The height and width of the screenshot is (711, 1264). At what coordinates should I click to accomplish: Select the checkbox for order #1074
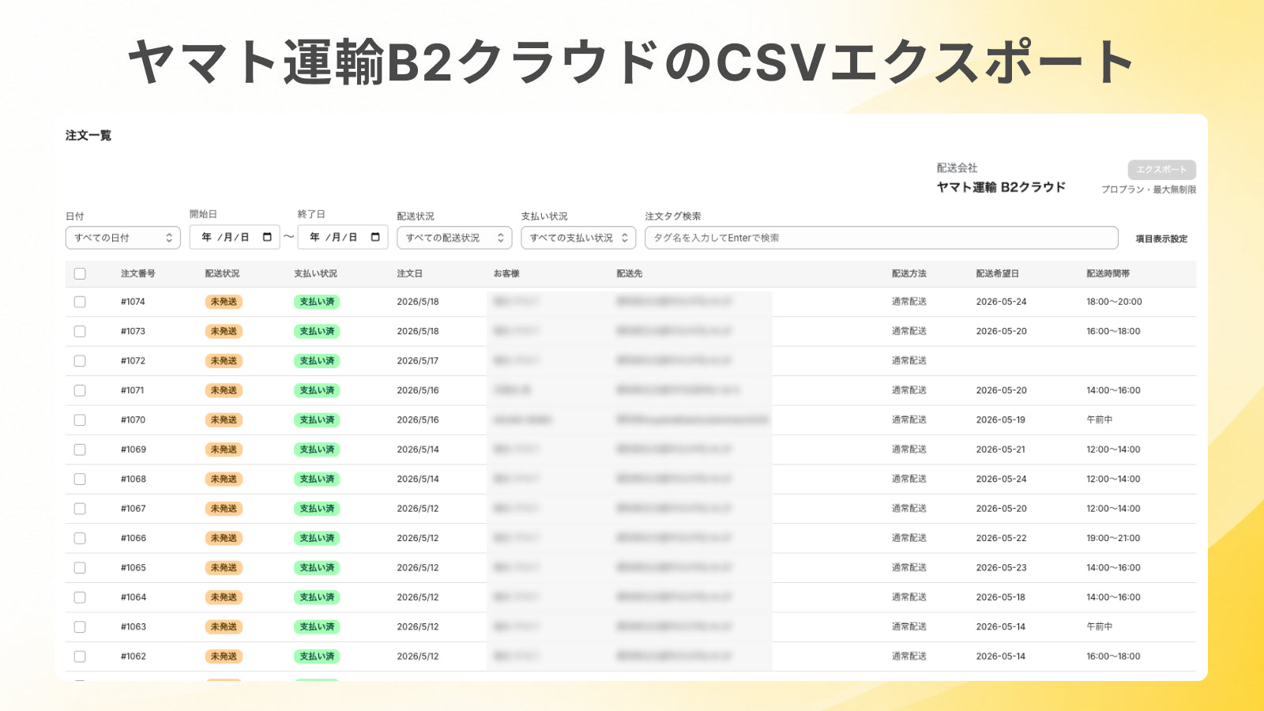(80, 302)
